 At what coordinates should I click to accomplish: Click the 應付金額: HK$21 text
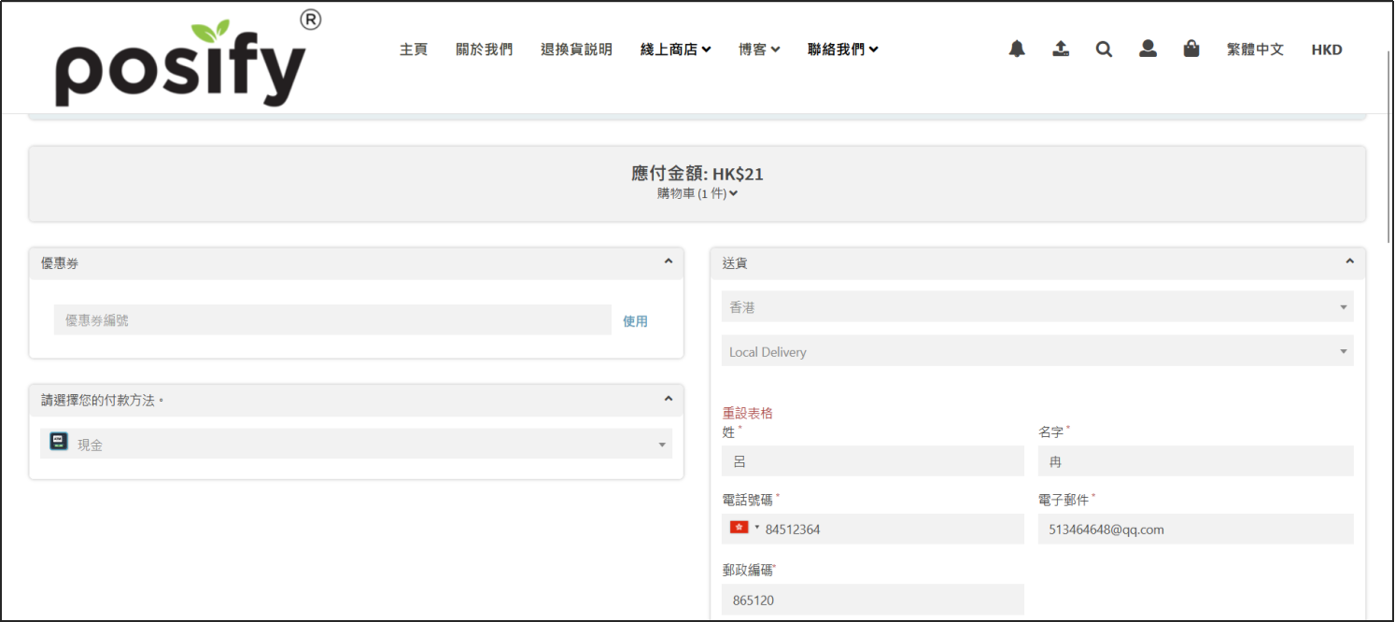click(697, 174)
